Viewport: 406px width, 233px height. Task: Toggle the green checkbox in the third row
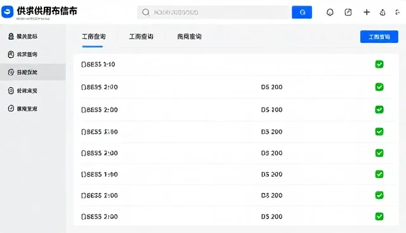point(379,110)
